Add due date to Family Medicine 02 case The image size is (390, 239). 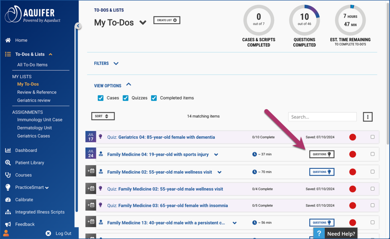(x=91, y=171)
